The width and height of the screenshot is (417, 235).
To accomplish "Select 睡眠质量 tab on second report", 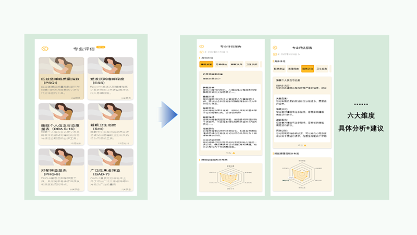I will tap(279, 69).
